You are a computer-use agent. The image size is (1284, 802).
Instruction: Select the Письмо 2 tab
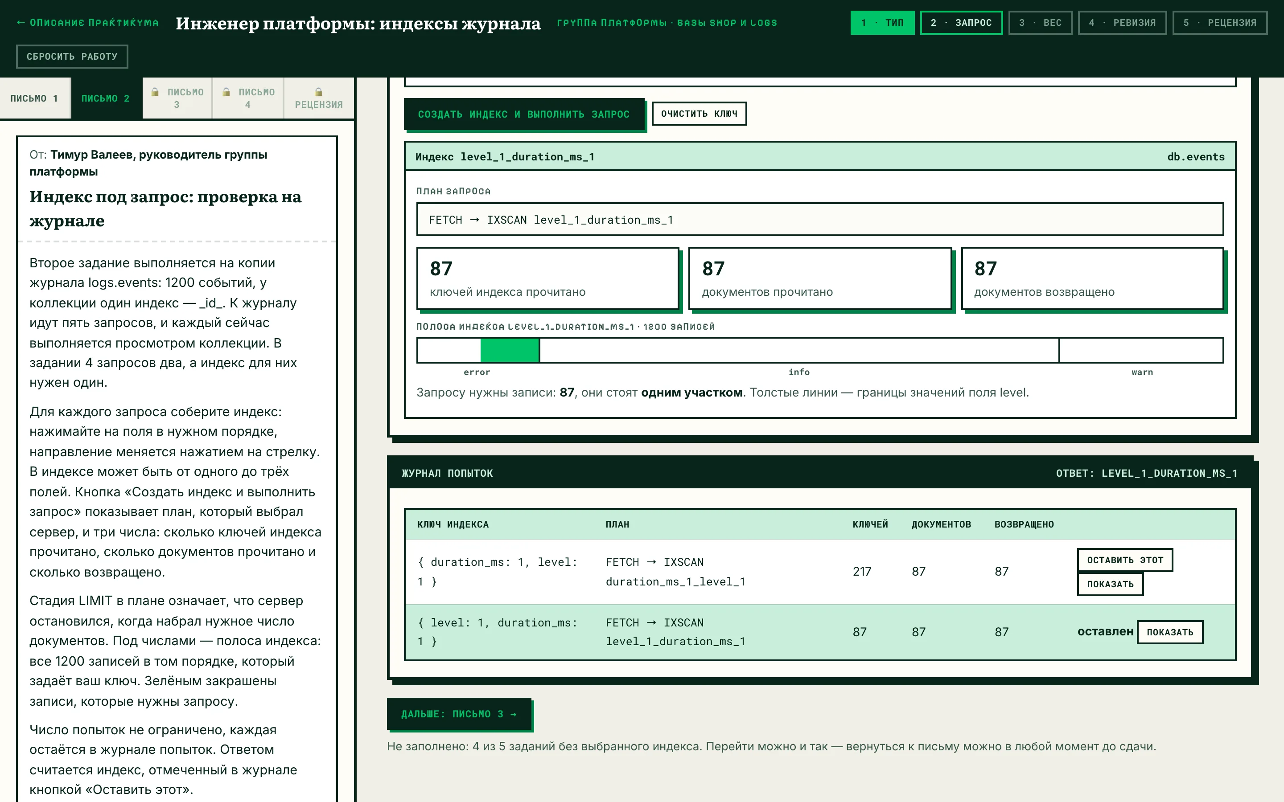point(106,98)
